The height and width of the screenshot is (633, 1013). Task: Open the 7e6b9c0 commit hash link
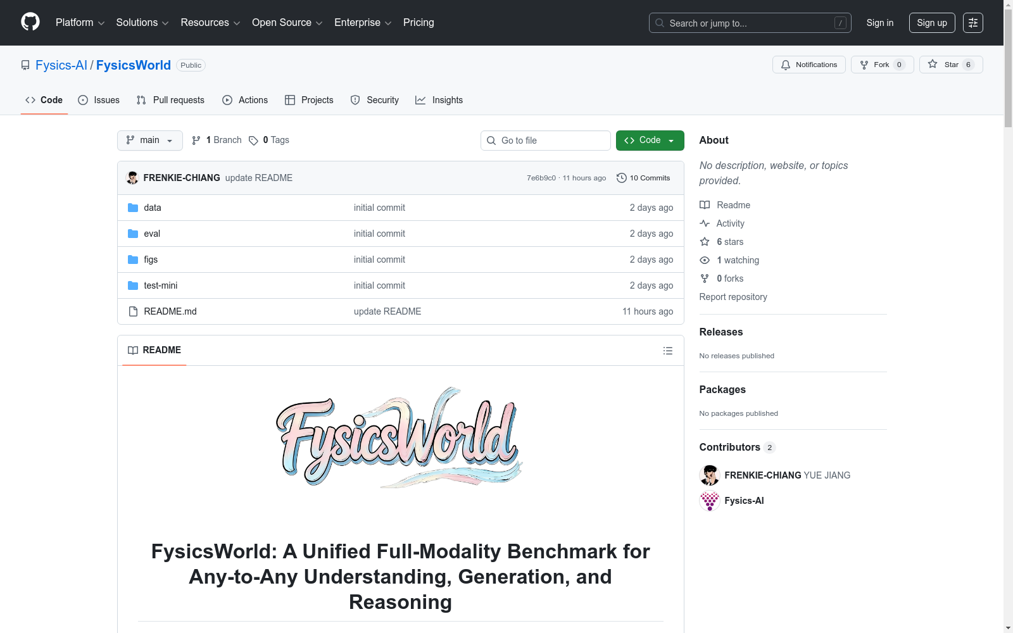[x=541, y=178]
